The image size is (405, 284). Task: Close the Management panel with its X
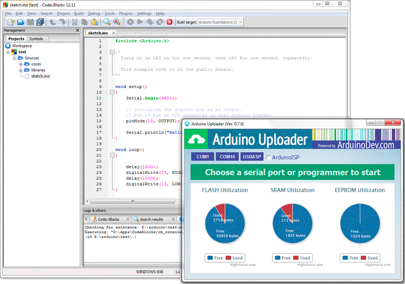coord(77,30)
